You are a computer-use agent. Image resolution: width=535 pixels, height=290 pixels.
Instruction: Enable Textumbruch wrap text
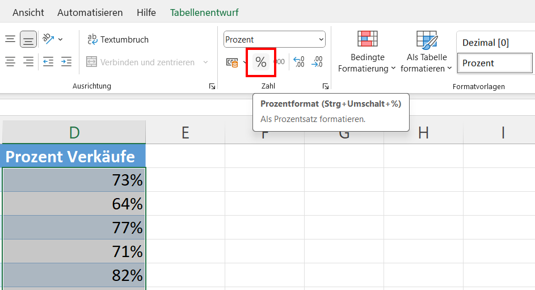point(118,40)
